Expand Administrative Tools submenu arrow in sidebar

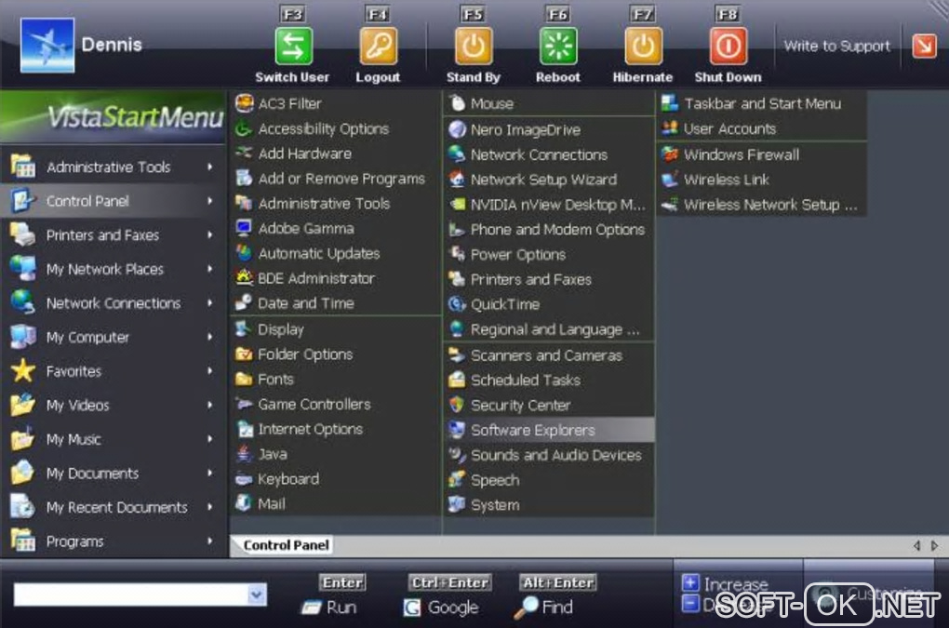click(210, 167)
